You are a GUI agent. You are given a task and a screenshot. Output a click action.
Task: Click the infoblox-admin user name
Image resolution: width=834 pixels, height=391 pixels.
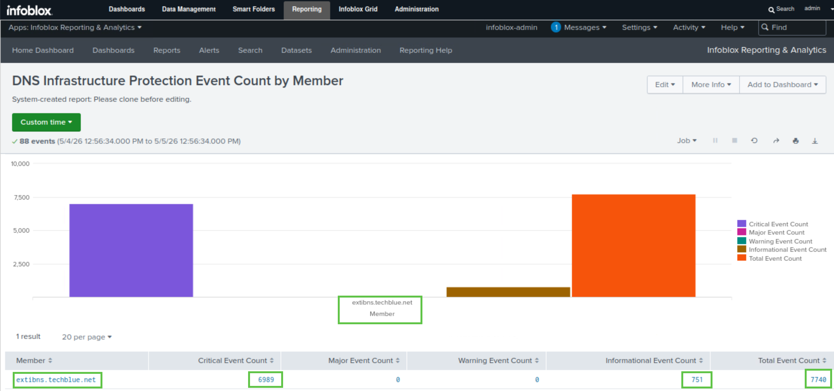point(511,27)
